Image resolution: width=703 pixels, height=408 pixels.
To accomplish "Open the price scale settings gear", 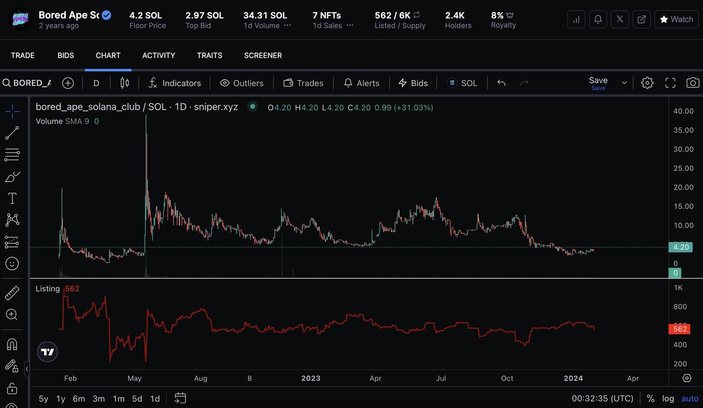I will [x=687, y=378].
